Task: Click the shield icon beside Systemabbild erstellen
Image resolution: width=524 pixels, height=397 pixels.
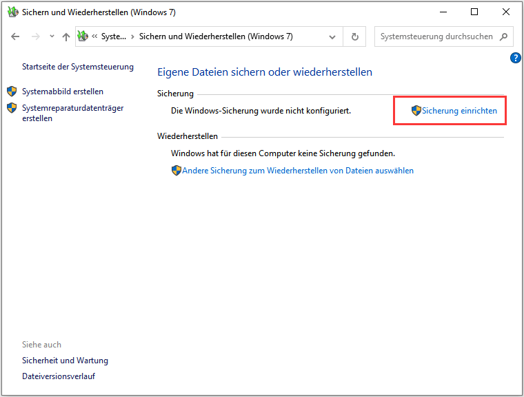Action: tap(12, 91)
